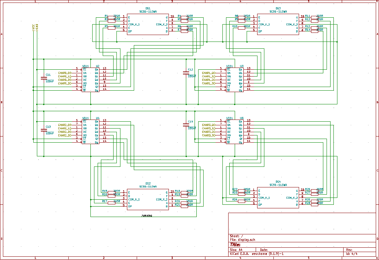Click capacitor C12 symbol

coord(186,73)
